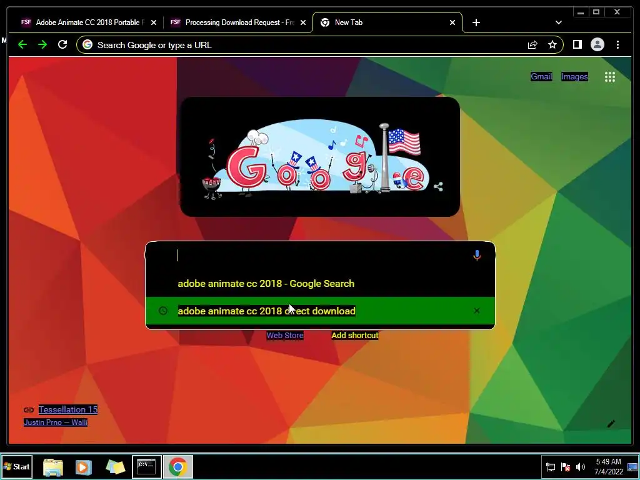This screenshot has width=640, height=480.
Task: Click Show desktop at the taskbar end
Action: pyautogui.click(x=633, y=466)
